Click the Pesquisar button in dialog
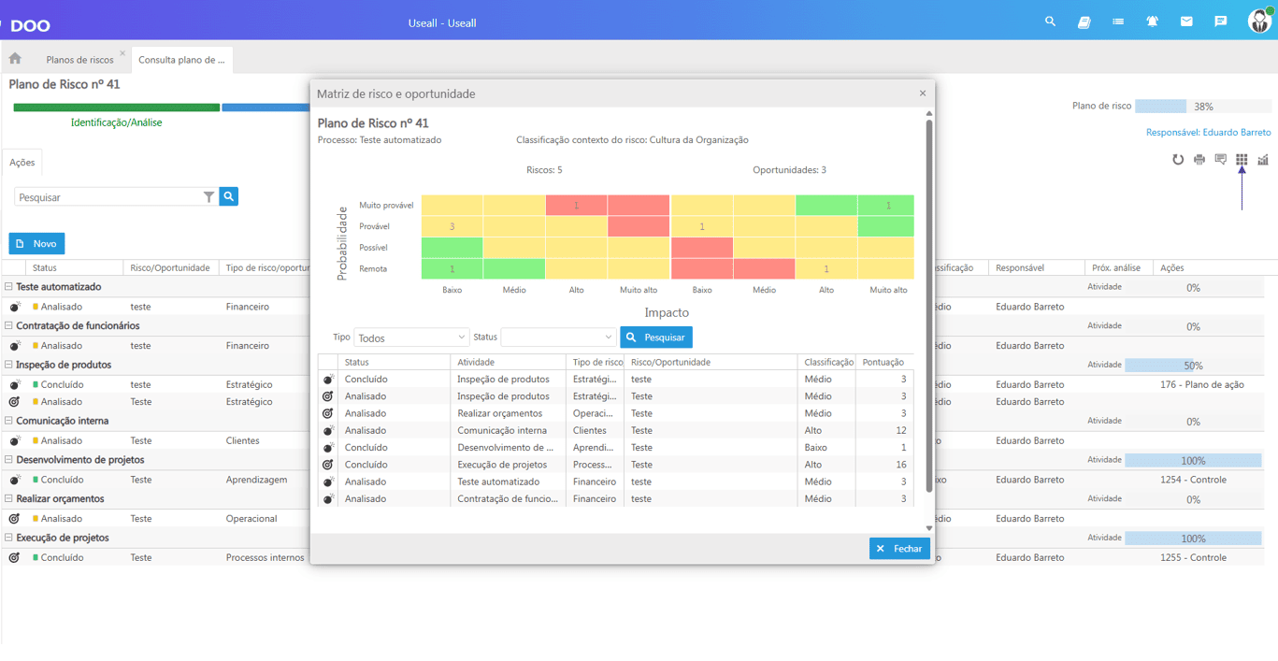 (656, 338)
